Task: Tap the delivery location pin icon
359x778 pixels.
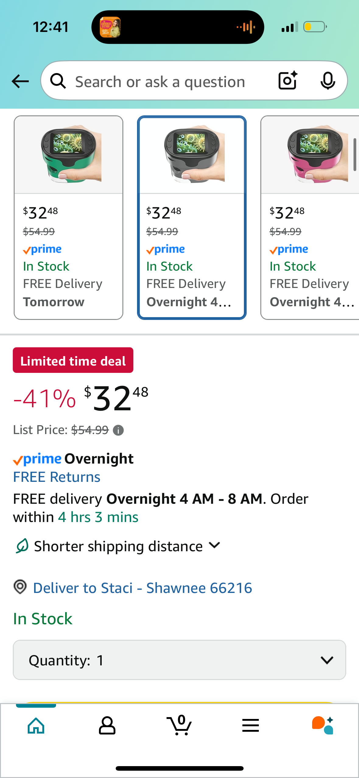Action: (x=20, y=587)
